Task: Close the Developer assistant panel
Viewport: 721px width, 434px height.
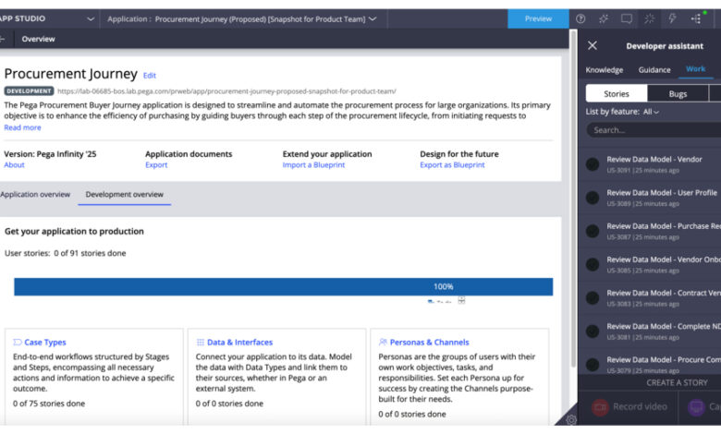Action: tap(593, 45)
